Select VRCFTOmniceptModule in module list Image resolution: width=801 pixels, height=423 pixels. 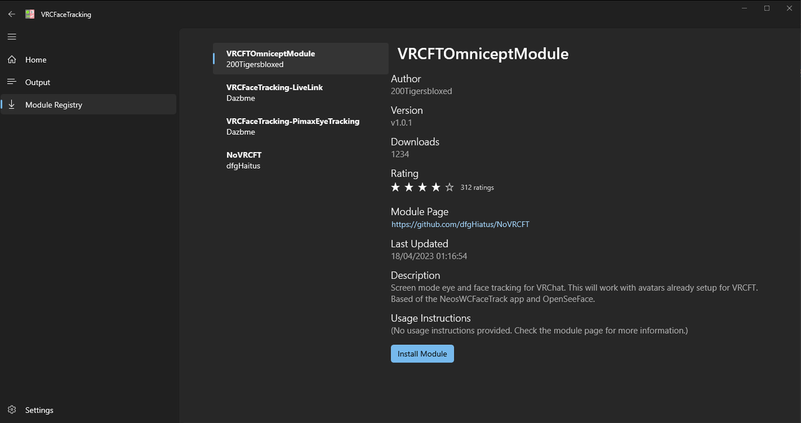click(300, 59)
